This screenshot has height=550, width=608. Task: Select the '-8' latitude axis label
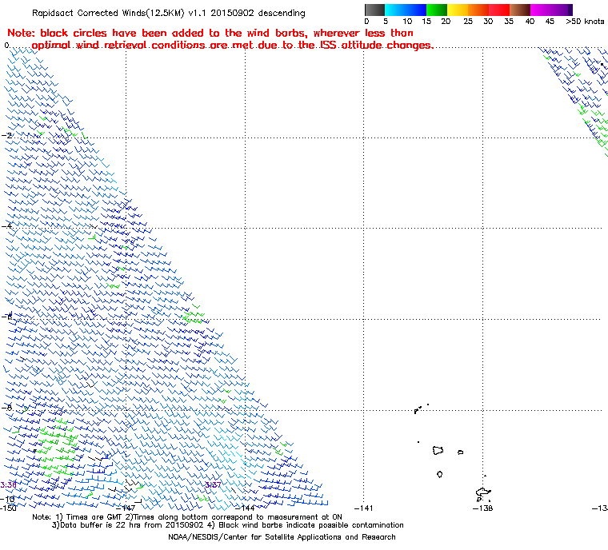point(7,408)
